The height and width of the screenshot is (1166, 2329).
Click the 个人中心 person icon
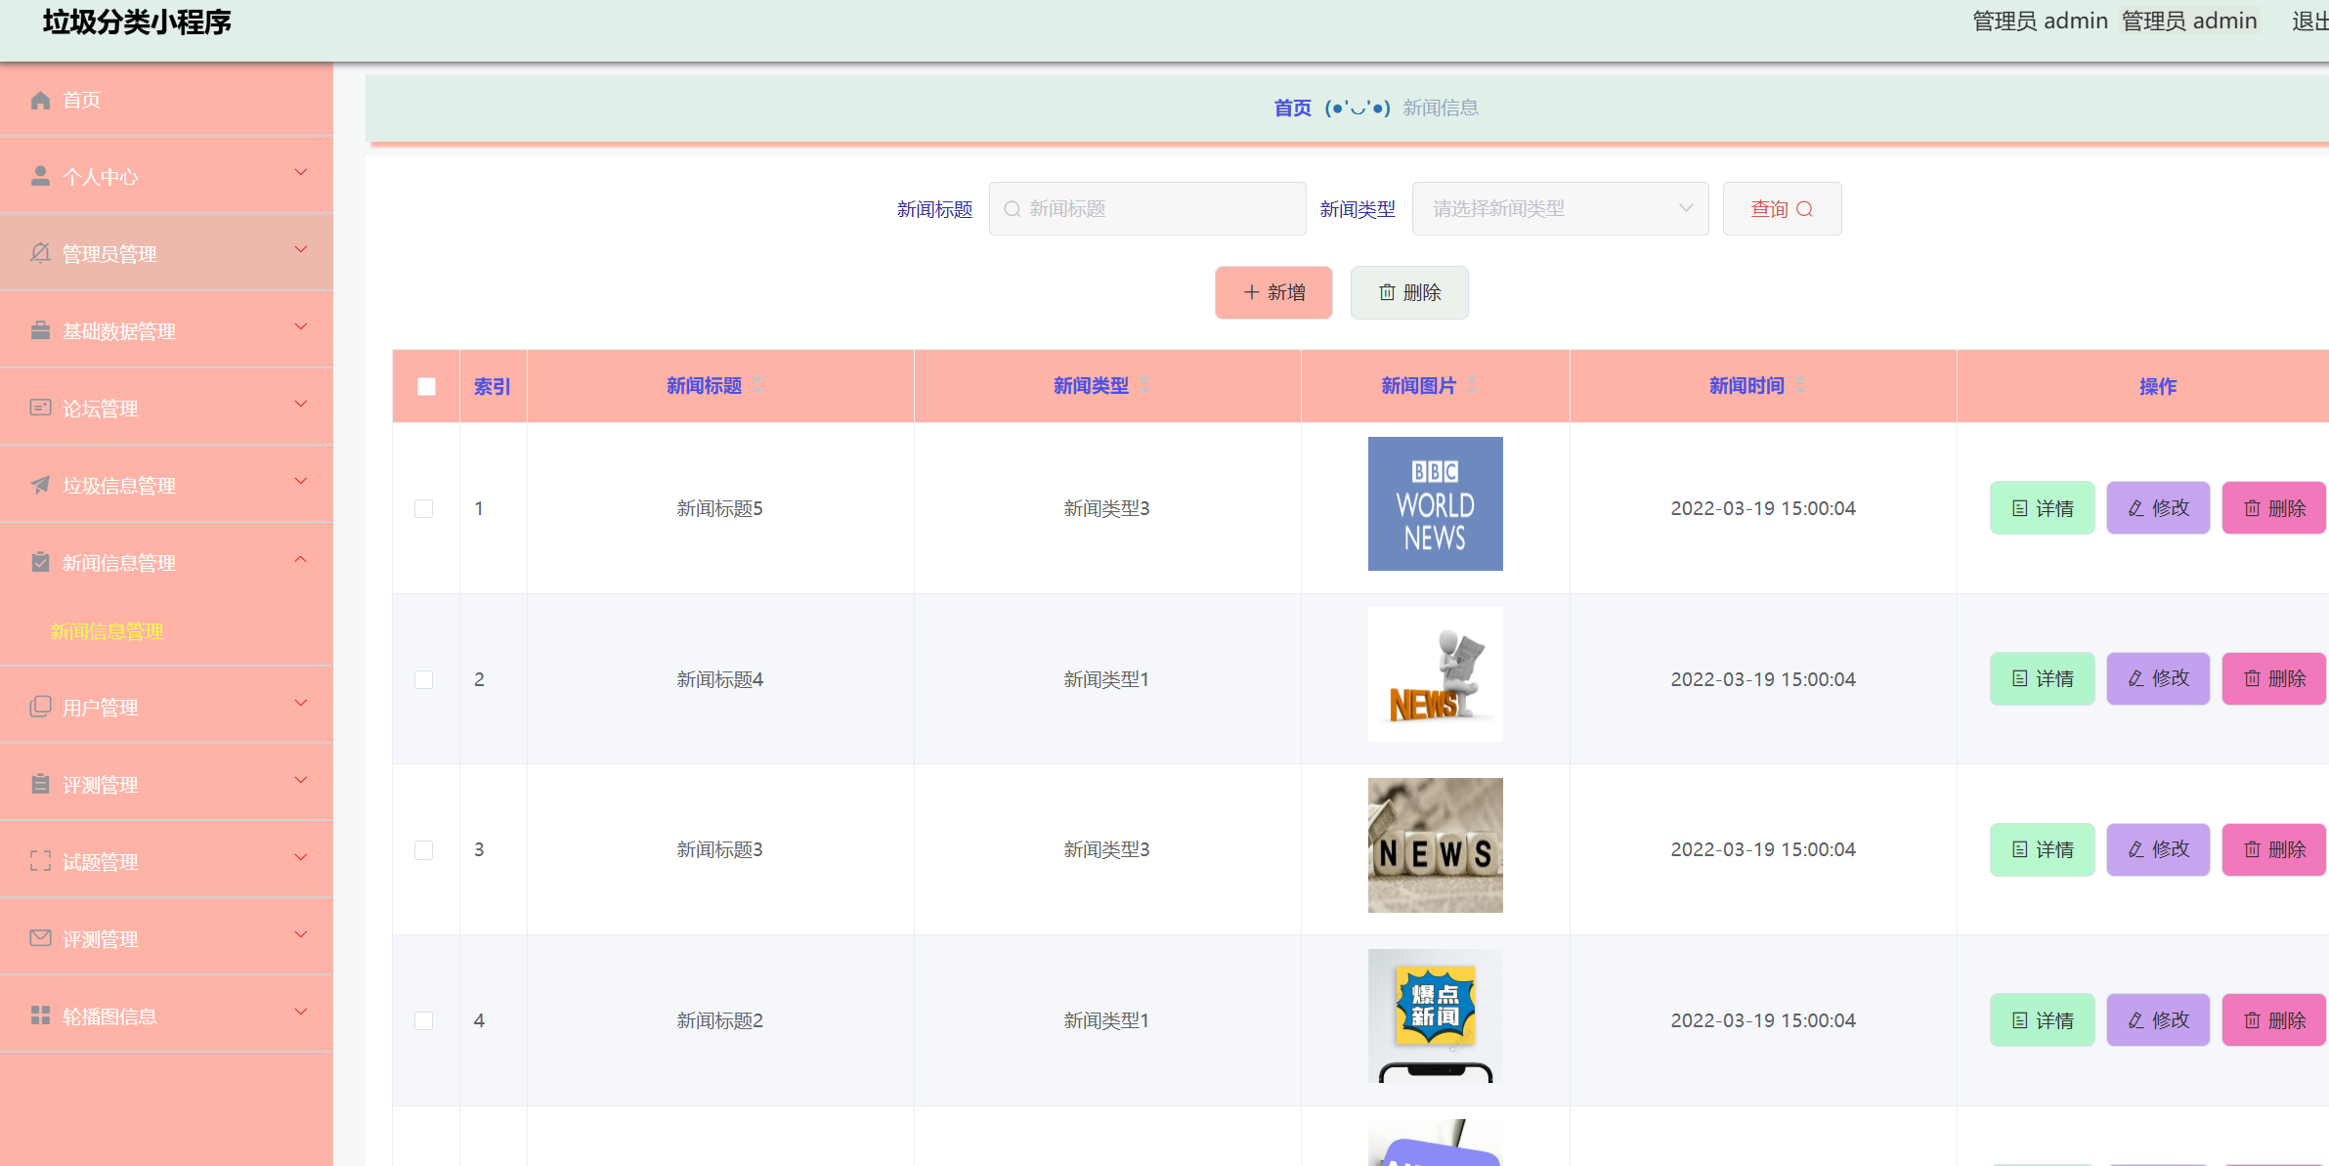pyautogui.click(x=40, y=174)
